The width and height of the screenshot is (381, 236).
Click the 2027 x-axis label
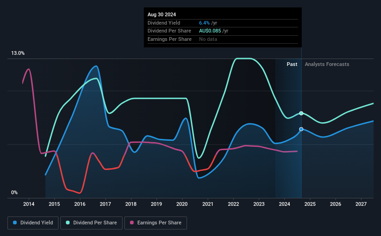(x=361, y=204)
